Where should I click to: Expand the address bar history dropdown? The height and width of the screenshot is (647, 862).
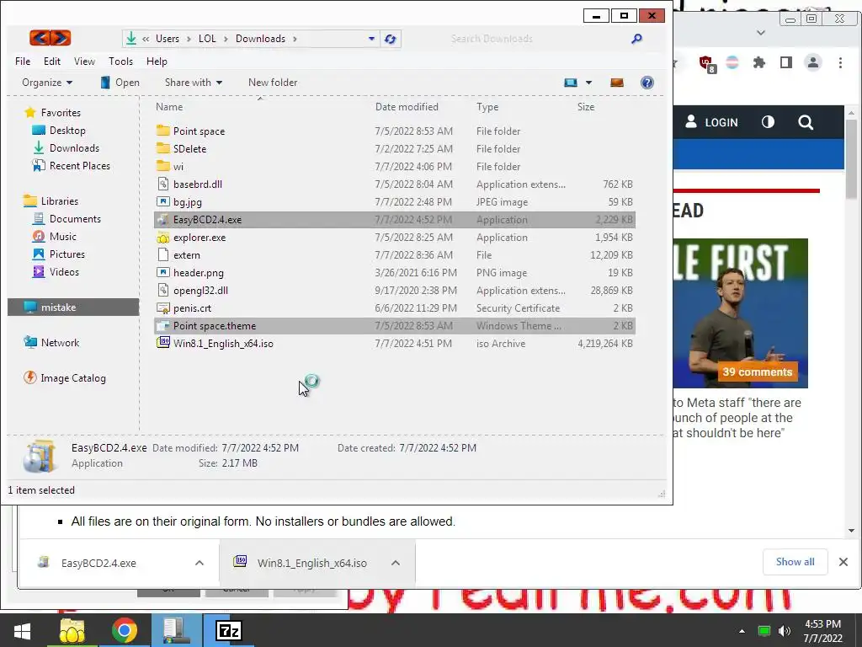click(x=371, y=39)
